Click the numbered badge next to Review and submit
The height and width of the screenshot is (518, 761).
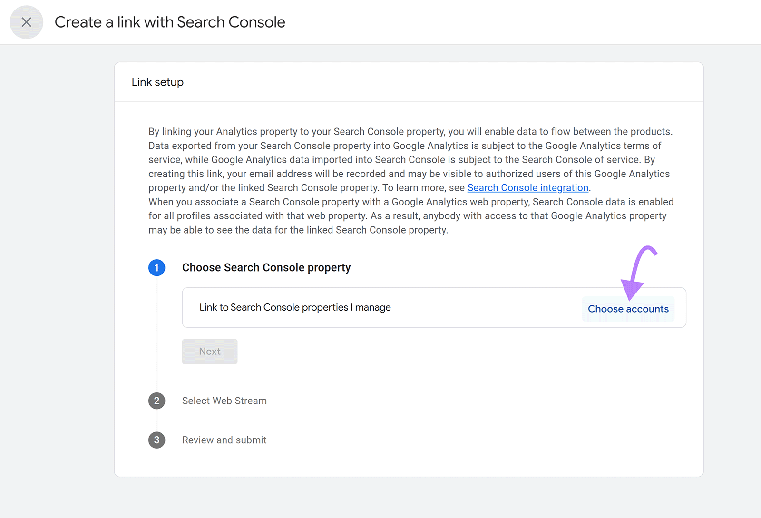click(x=157, y=440)
